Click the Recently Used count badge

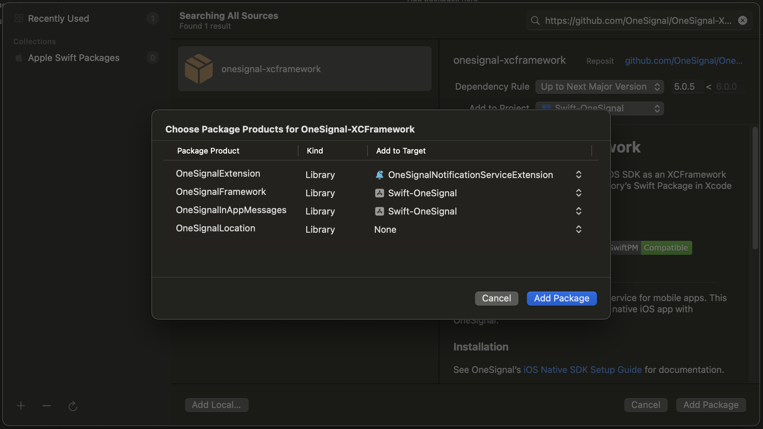pos(152,18)
